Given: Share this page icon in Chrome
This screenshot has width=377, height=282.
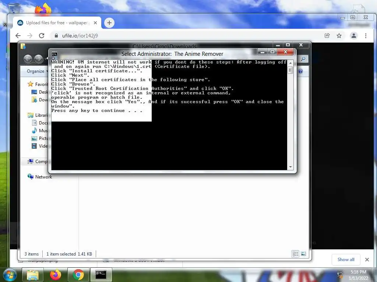Looking at the screenshot, I should click(327, 36).
